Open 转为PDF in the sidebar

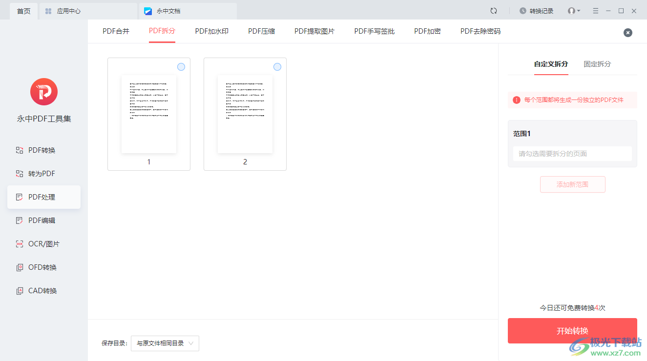(x=44, y=174)
